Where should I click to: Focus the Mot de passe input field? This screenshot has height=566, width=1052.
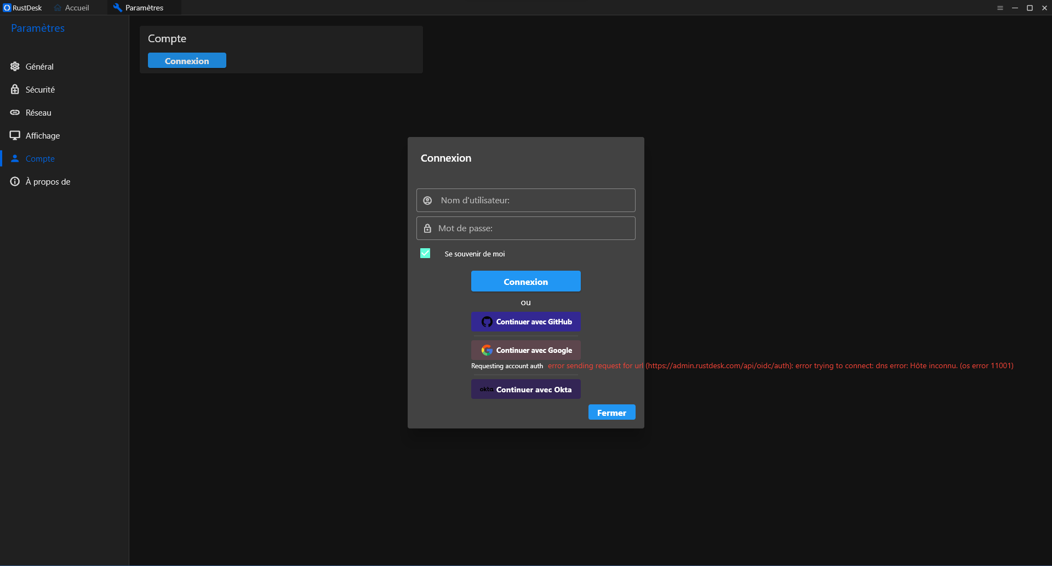(x=525, y=228)
